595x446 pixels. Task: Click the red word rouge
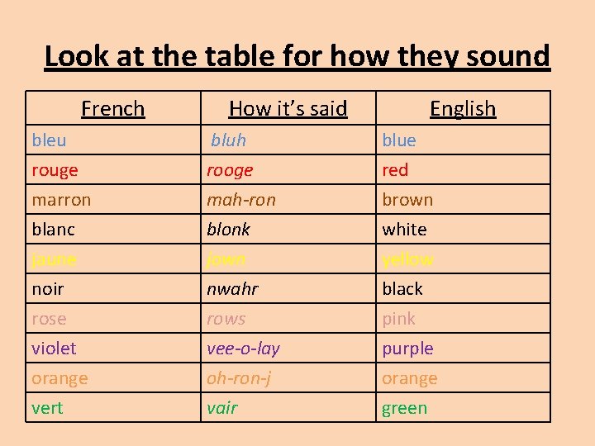pos(55,171)
